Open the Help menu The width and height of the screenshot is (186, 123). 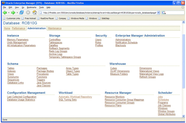point(48,7)
